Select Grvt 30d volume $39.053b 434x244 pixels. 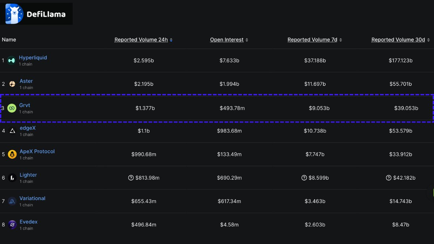pyautogui.click(x=406, y=108)
